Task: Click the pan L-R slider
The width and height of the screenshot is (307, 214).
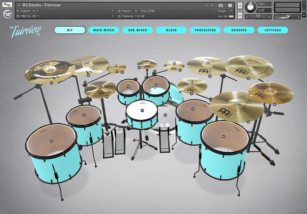Action: [x=258, y=17]
